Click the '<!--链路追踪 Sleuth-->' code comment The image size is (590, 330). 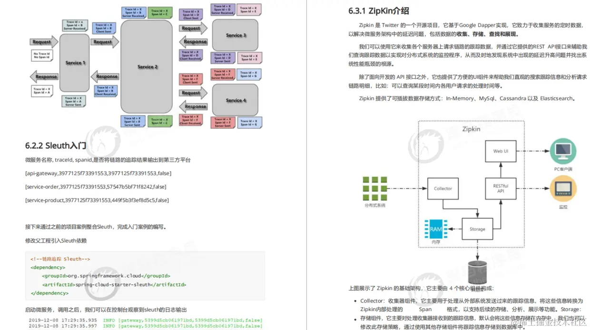[60, 259]
